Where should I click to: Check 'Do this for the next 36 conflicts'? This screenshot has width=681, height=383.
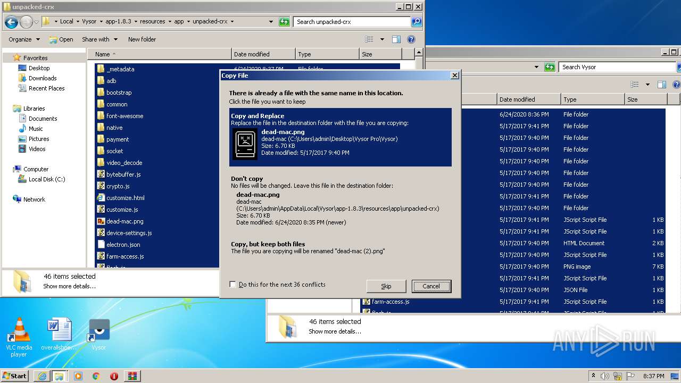tap(232, 285)
